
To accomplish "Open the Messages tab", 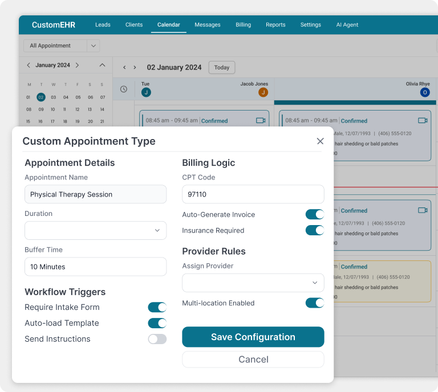I will (x=208, y=25).
